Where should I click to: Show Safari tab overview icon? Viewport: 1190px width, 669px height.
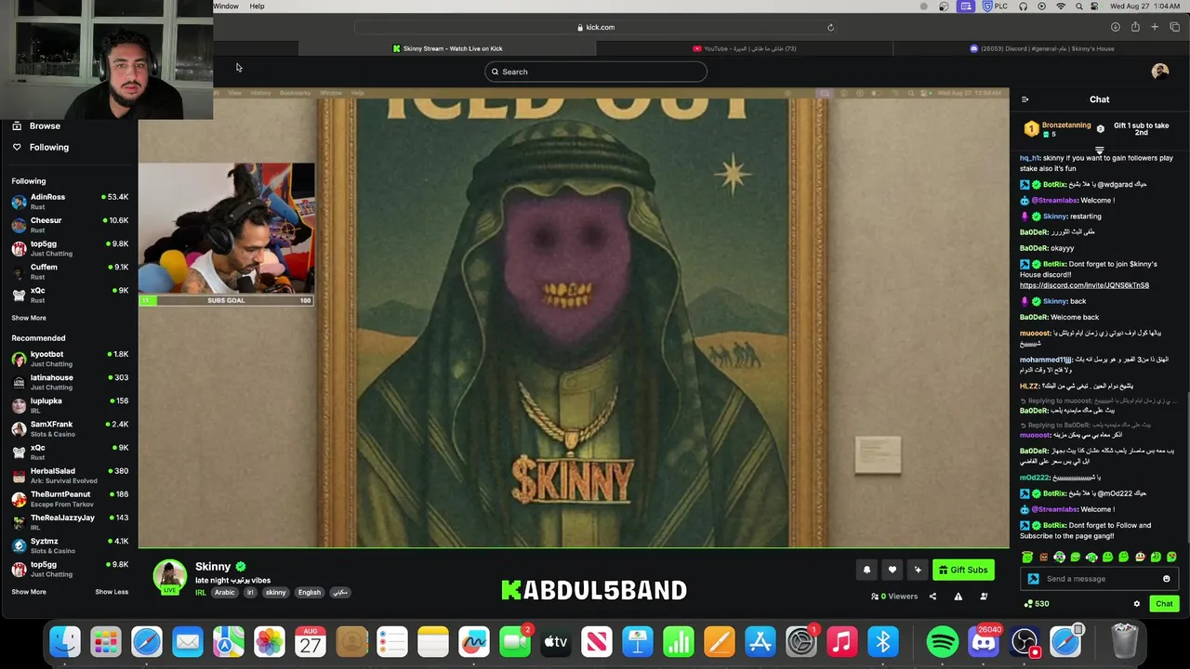[x=1174, y=27]
